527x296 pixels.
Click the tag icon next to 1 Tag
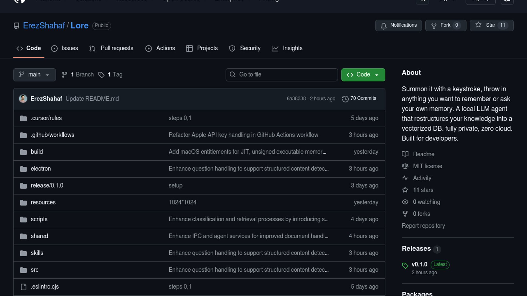(x=101, y=75)
